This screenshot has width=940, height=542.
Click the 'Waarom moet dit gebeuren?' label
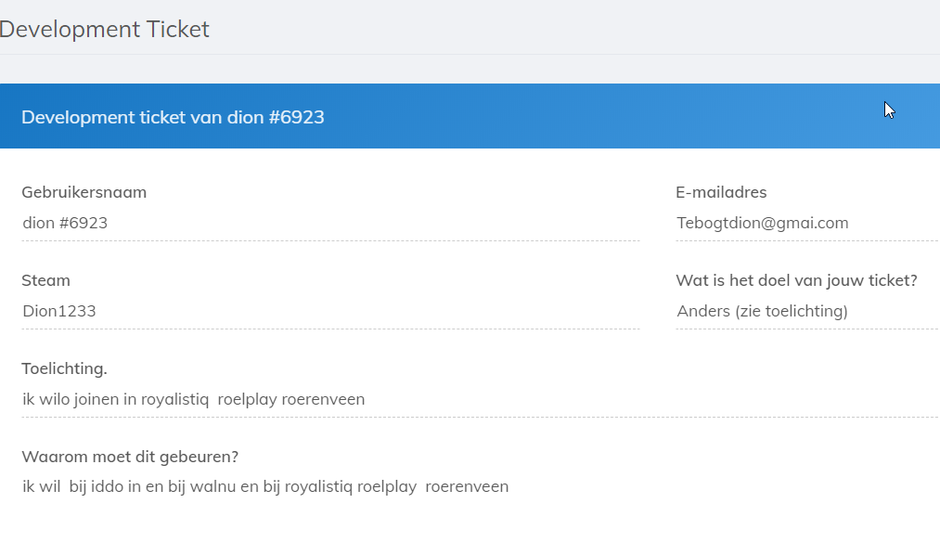click(130, 457)
